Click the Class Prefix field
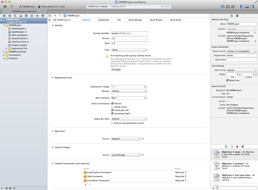The height and width of the screenshot is (190, 258). tap(242, 60)
